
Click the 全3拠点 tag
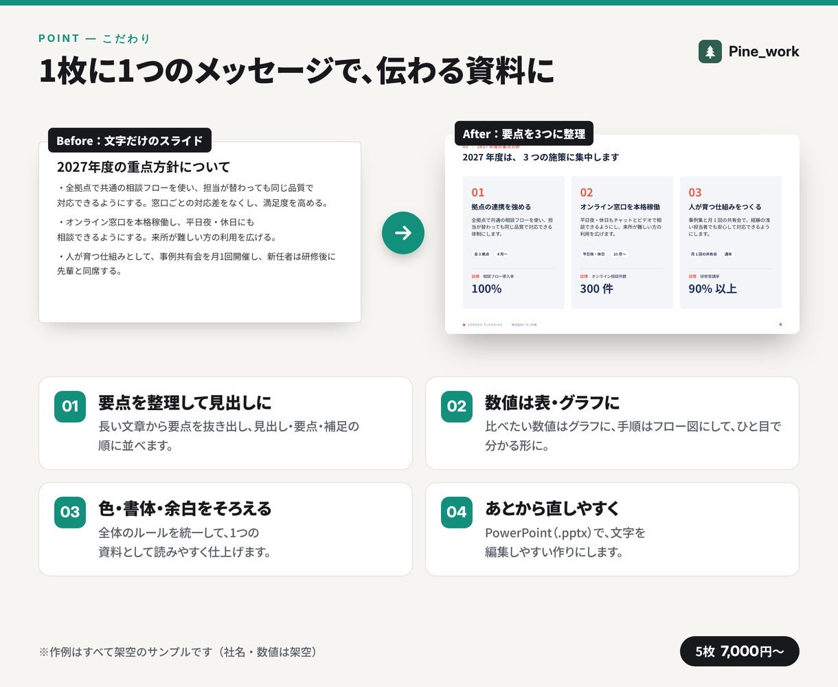[x=481, y=254]
